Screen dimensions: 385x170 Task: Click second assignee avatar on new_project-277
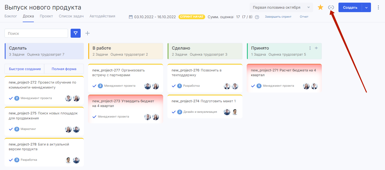(155, 86)
